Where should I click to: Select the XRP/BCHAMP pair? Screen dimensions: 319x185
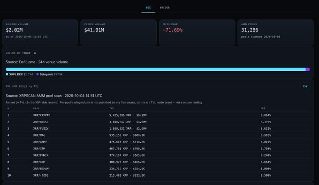42,169
